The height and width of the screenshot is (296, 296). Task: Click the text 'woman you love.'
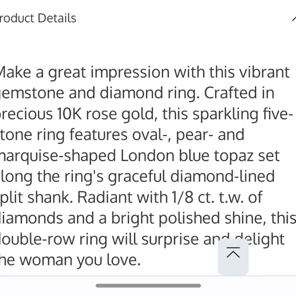click(x=80, y=260)
